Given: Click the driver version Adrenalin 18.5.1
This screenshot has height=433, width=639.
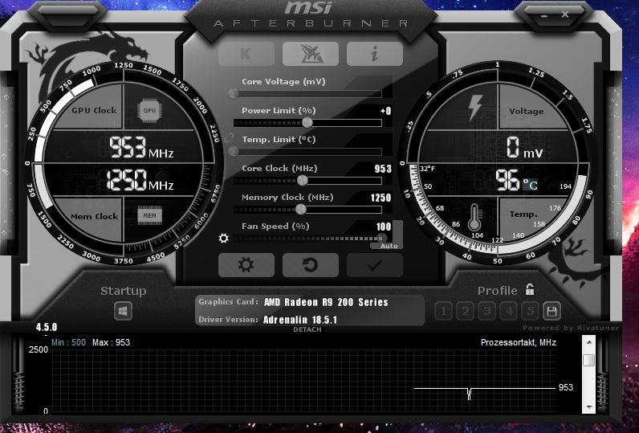Looking at the screenshot, I should (x=300, y=320).
